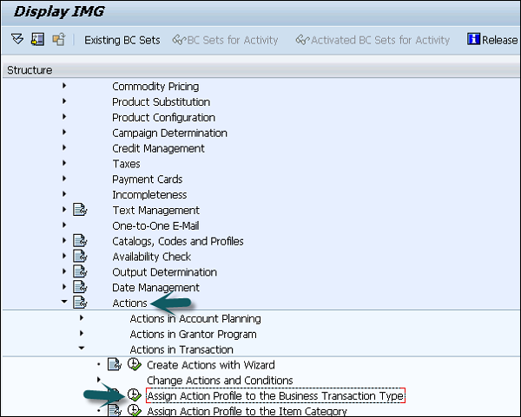Open the Text Management documentation icon
The width and height of the screenshot is (521, 417).
(x=81, y=210)
